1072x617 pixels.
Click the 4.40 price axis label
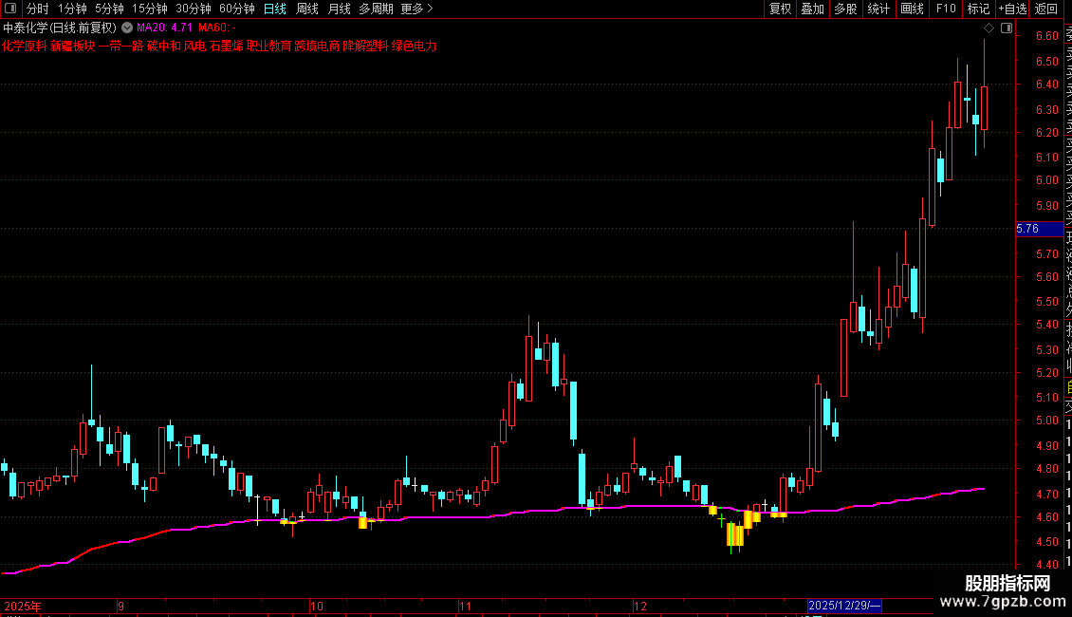coord(1046,565)
